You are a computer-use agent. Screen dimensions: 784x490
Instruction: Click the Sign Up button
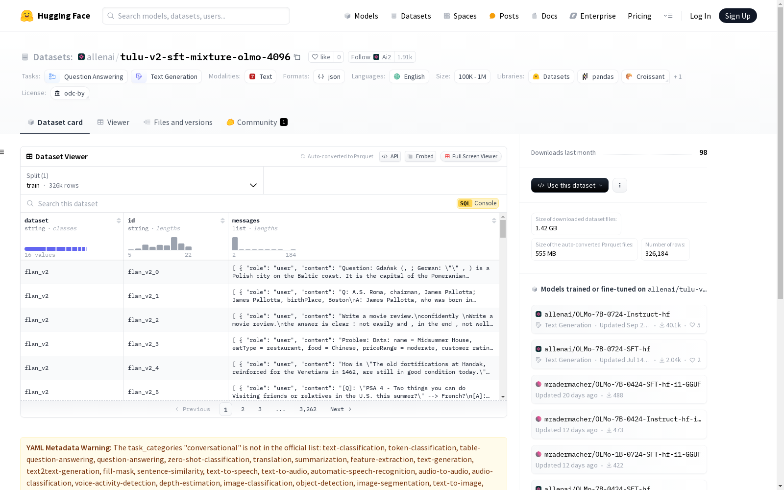point(737,16)
